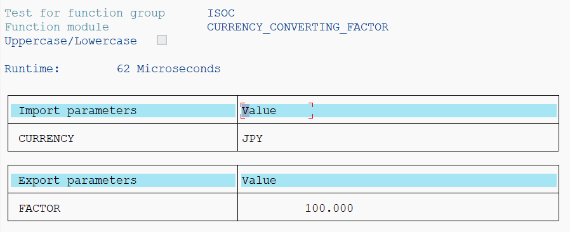Click blank area left of 100.000 value
The height and width of the screenshot is (232, 570).
272,209
